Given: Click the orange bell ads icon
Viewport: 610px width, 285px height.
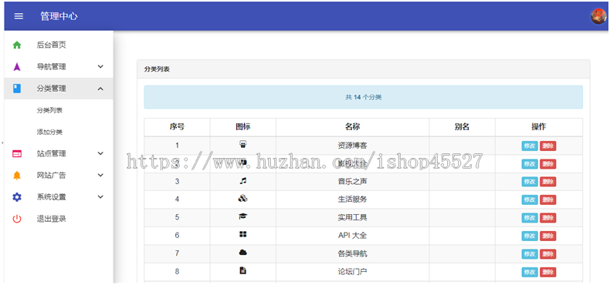Looking at the screenshot, I should coord(17,176).
